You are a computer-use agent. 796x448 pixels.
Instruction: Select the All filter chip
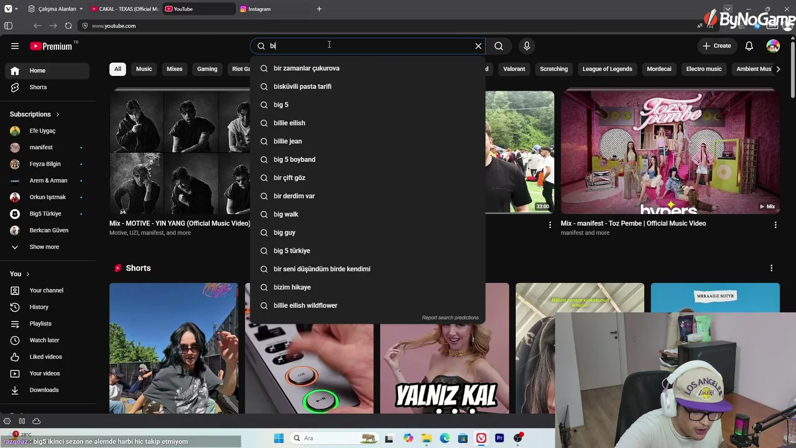click(118, 69)
